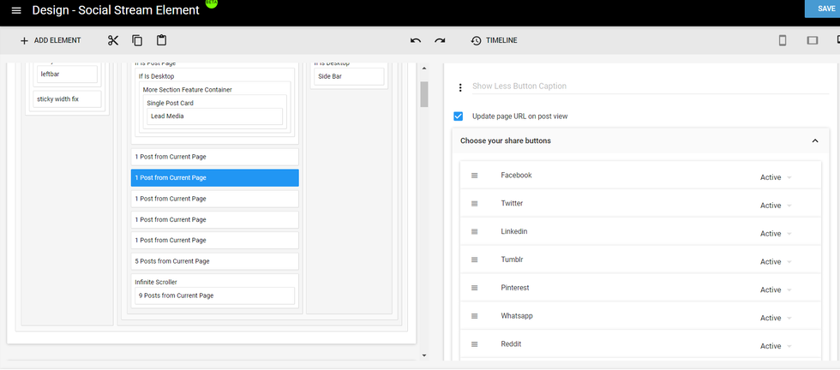
Task: Collapse the Choose your share buttons section
Action: click(814, 140)
